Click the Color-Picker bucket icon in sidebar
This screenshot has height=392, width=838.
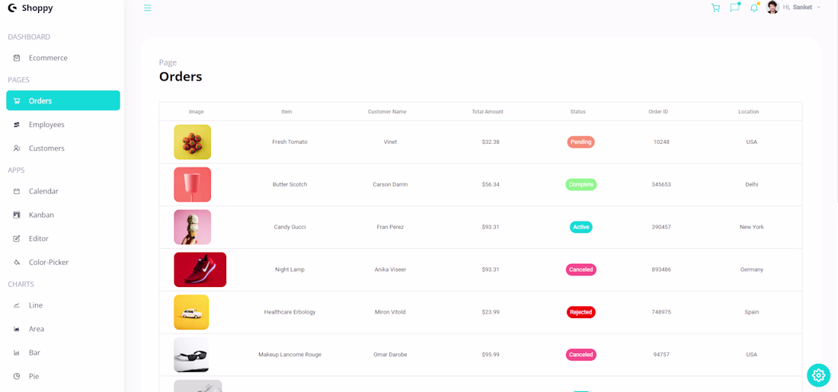(x=17, y=263)
